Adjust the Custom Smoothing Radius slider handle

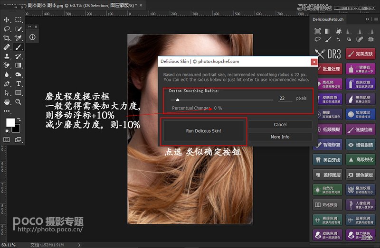(x=178, y=100)
